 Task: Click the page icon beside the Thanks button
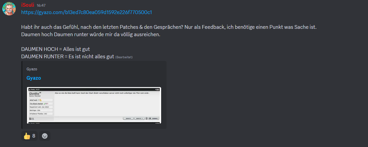[146, 119]
